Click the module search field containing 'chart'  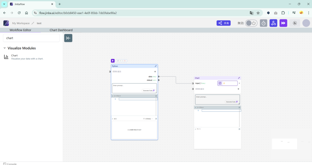[x=31, y=38]
